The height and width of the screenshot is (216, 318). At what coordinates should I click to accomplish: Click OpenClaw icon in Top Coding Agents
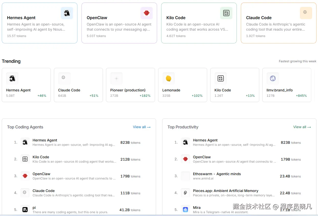coord(25,176)
